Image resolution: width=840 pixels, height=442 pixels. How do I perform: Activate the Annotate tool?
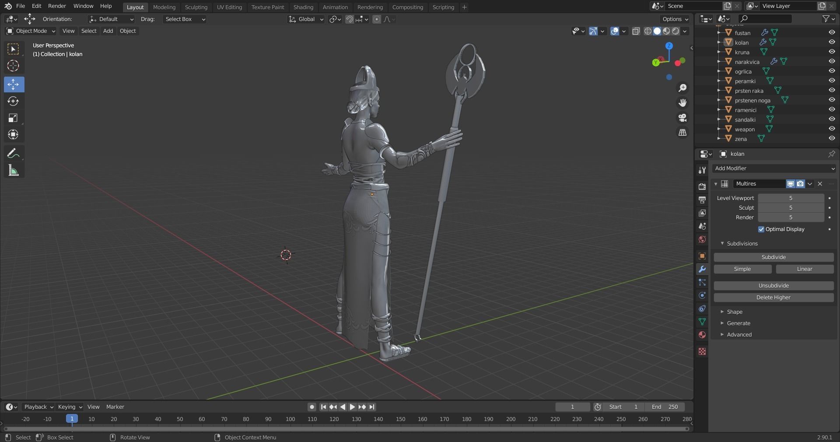pos(14,154)
